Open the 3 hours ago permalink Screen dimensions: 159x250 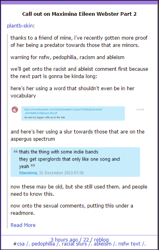pos(64,239)
